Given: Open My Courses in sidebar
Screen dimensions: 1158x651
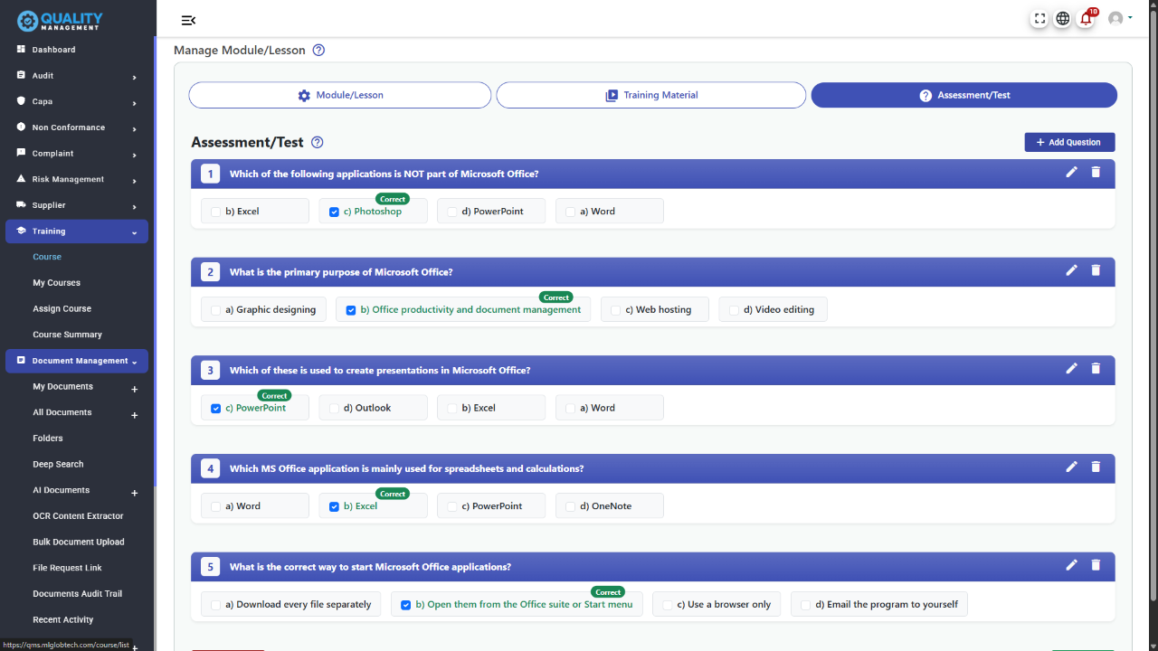Looking at the screenshot, I should [x=56, y=283].
